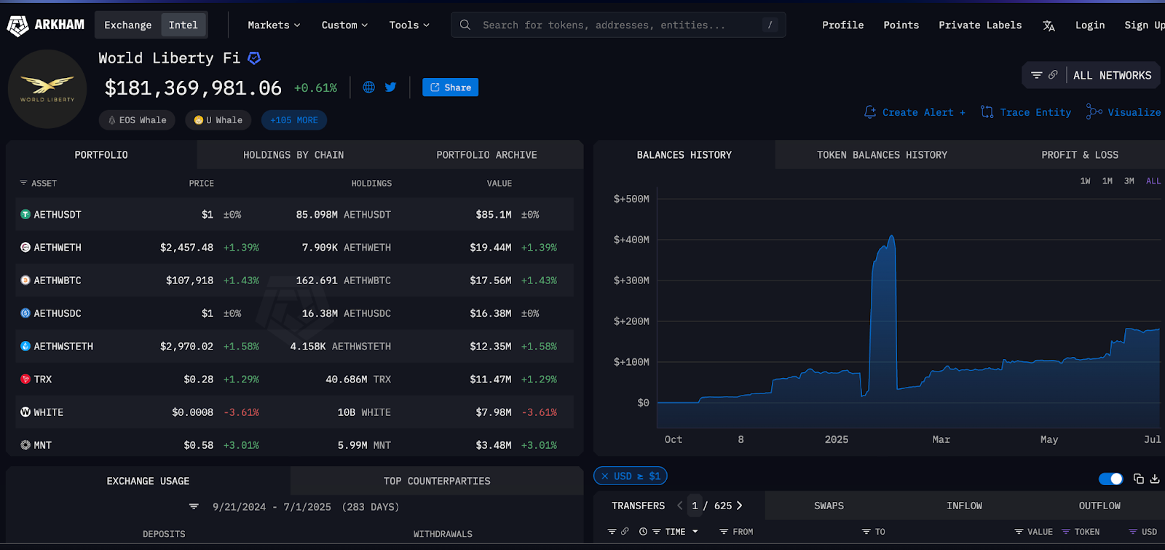Download transfers with the download icon
Image resolution: width=1165 pixels, height=550 pixels.
pos(1155,479)
